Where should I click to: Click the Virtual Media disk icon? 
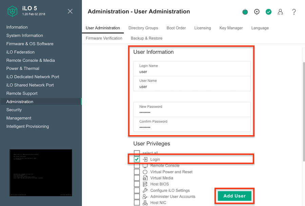coord(145,178)
